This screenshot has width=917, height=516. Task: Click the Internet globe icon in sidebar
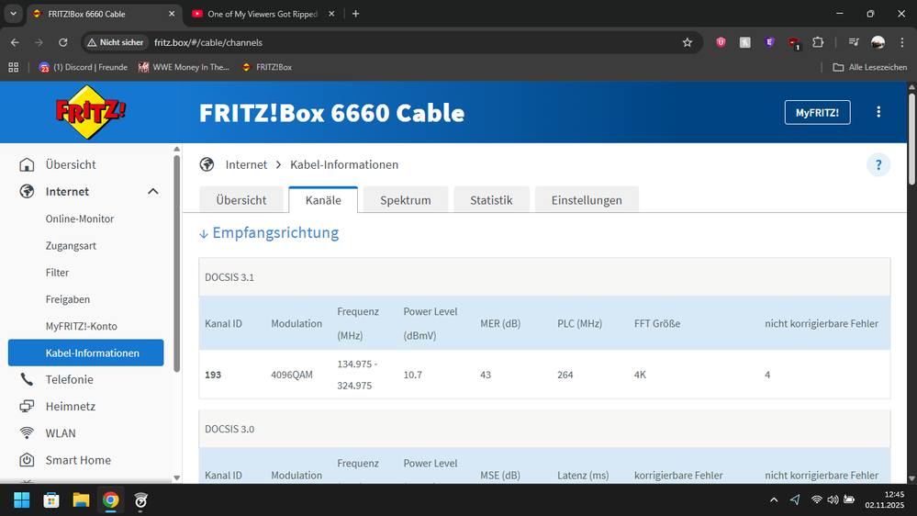click(27, 191)
